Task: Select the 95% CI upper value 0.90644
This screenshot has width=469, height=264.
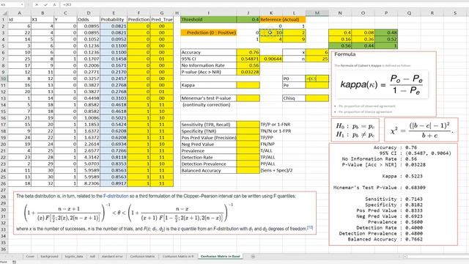Action: point(271,59)
